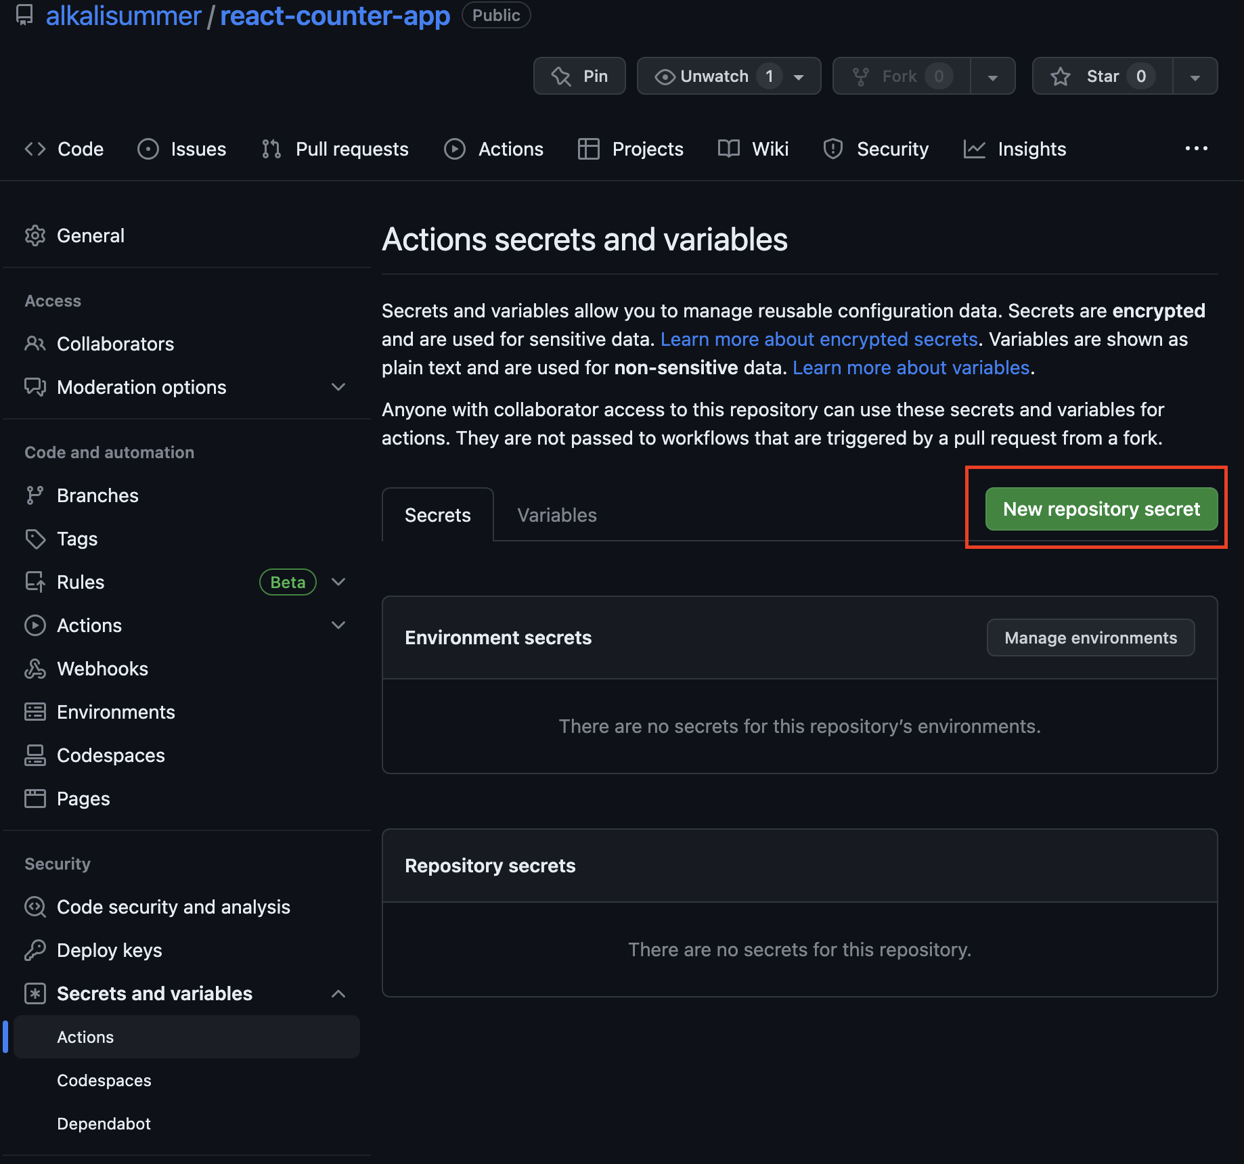The height and width of the screenshot is (1164, 1244).
Task: Switch to the Secrets tab
Action: (x=438, y=515)
